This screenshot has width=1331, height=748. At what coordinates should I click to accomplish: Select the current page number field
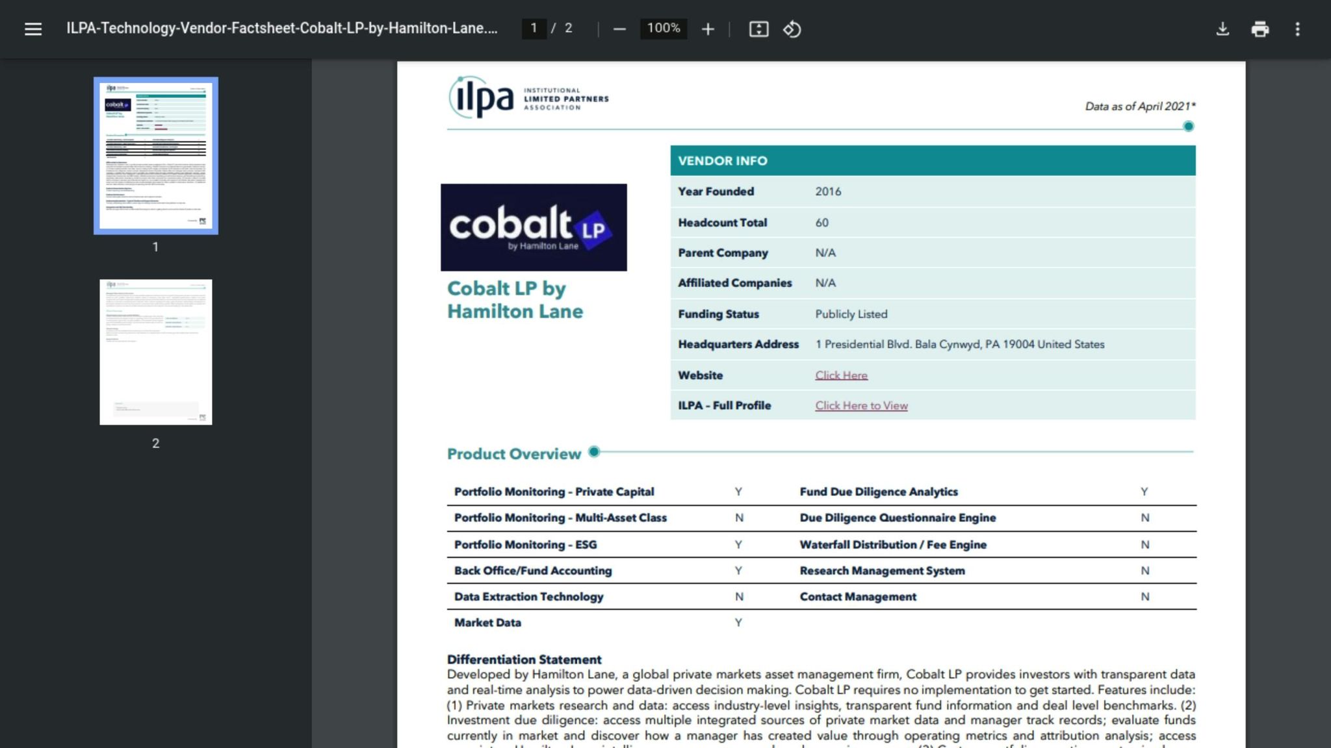[534, 28]
